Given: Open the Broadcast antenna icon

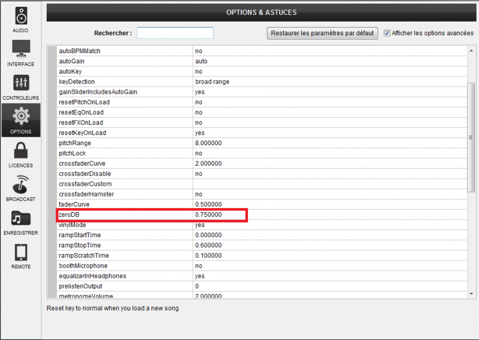Looking at the screenshot, I should coord(21,184).
